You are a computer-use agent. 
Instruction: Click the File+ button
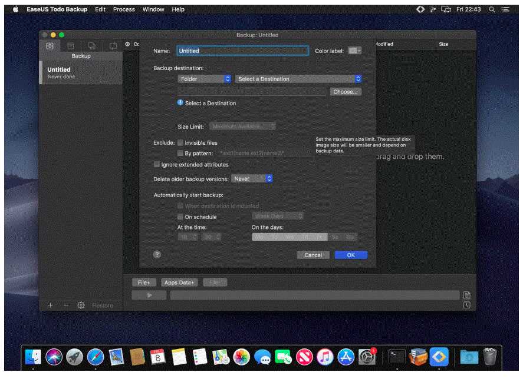pos(144,282)
